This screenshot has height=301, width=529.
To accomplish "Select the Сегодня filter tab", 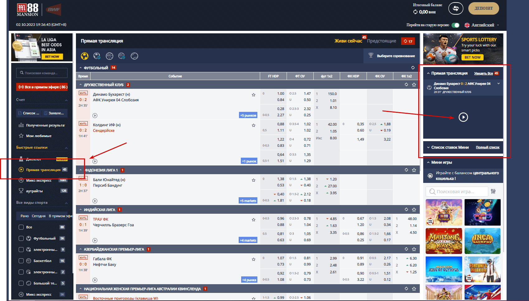I will click(x=39, y=216).
